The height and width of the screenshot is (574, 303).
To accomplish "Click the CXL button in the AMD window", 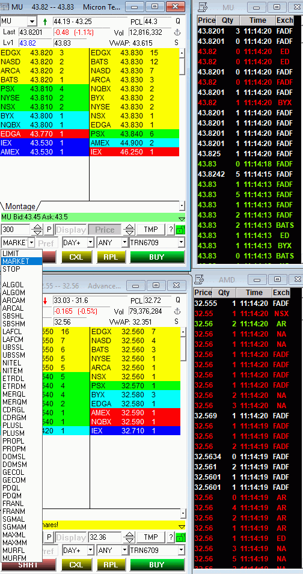I will [x=76, y=564].
